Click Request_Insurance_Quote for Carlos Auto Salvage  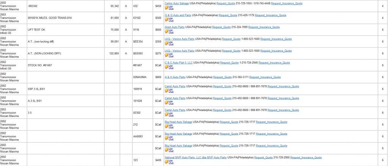click(286, 3)
